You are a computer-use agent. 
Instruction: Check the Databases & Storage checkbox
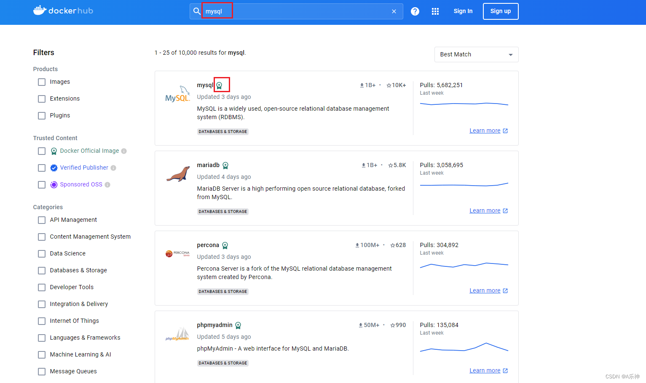pyautogui.click(x=42, y=271)
